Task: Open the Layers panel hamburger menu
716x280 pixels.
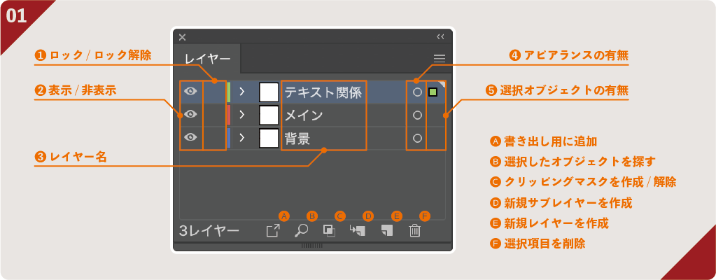Action: point(440,59)
